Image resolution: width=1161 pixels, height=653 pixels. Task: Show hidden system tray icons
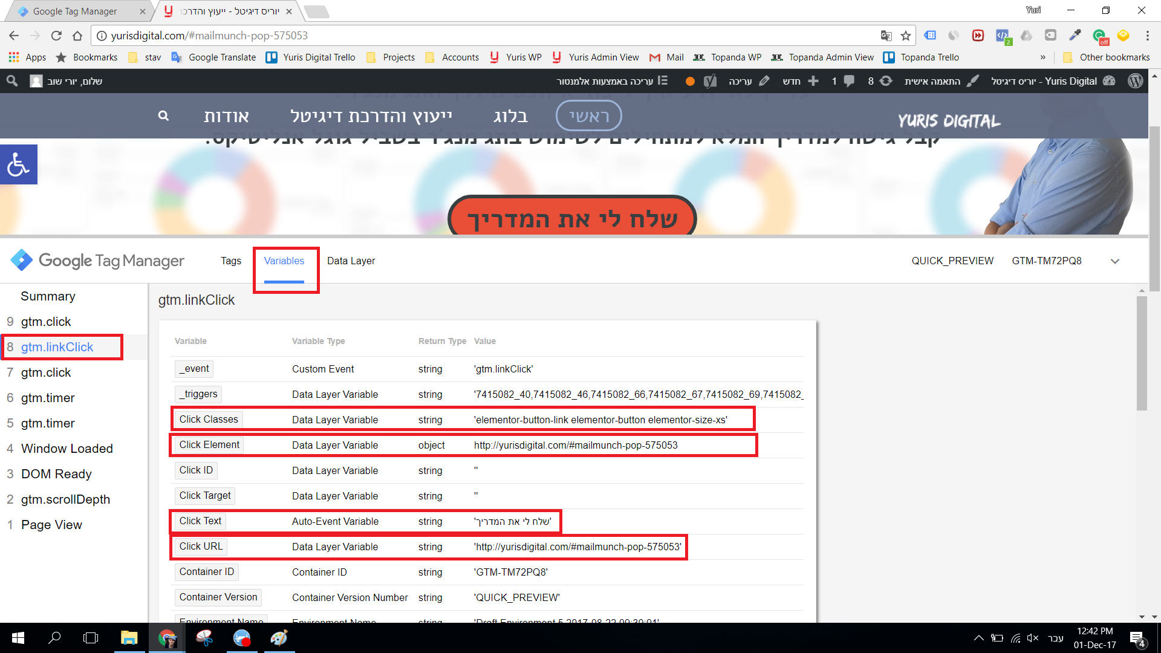click(x=978, y=638)
